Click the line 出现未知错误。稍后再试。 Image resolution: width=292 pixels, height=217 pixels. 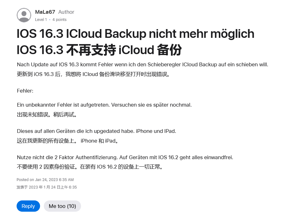coord(47,114)
